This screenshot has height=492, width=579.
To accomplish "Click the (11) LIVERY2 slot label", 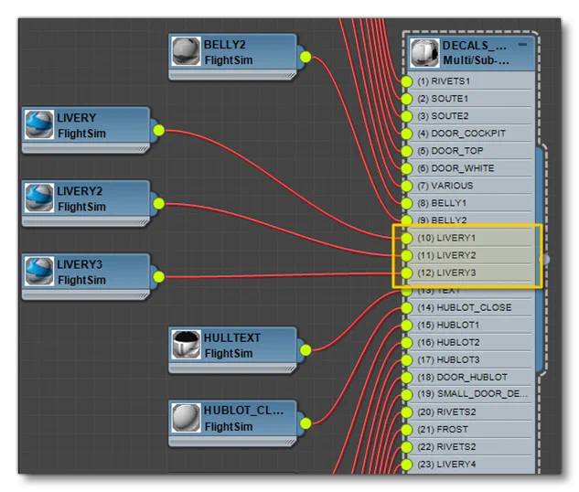I will [x=446, y=255].
